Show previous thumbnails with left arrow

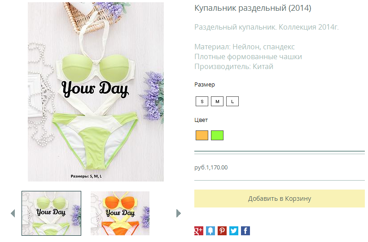pyautogui.click(x=13, y=213)
